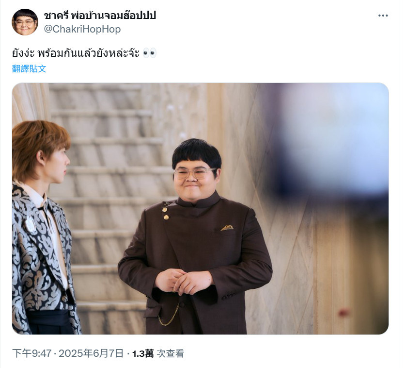Open the attached photo at the staircase
The width and height of the screenshot is (406, 368).
click(200, 208)
